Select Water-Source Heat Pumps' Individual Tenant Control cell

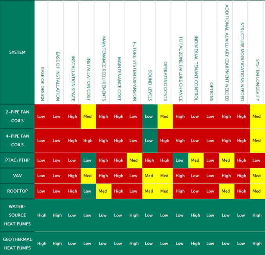coord(195,215)
